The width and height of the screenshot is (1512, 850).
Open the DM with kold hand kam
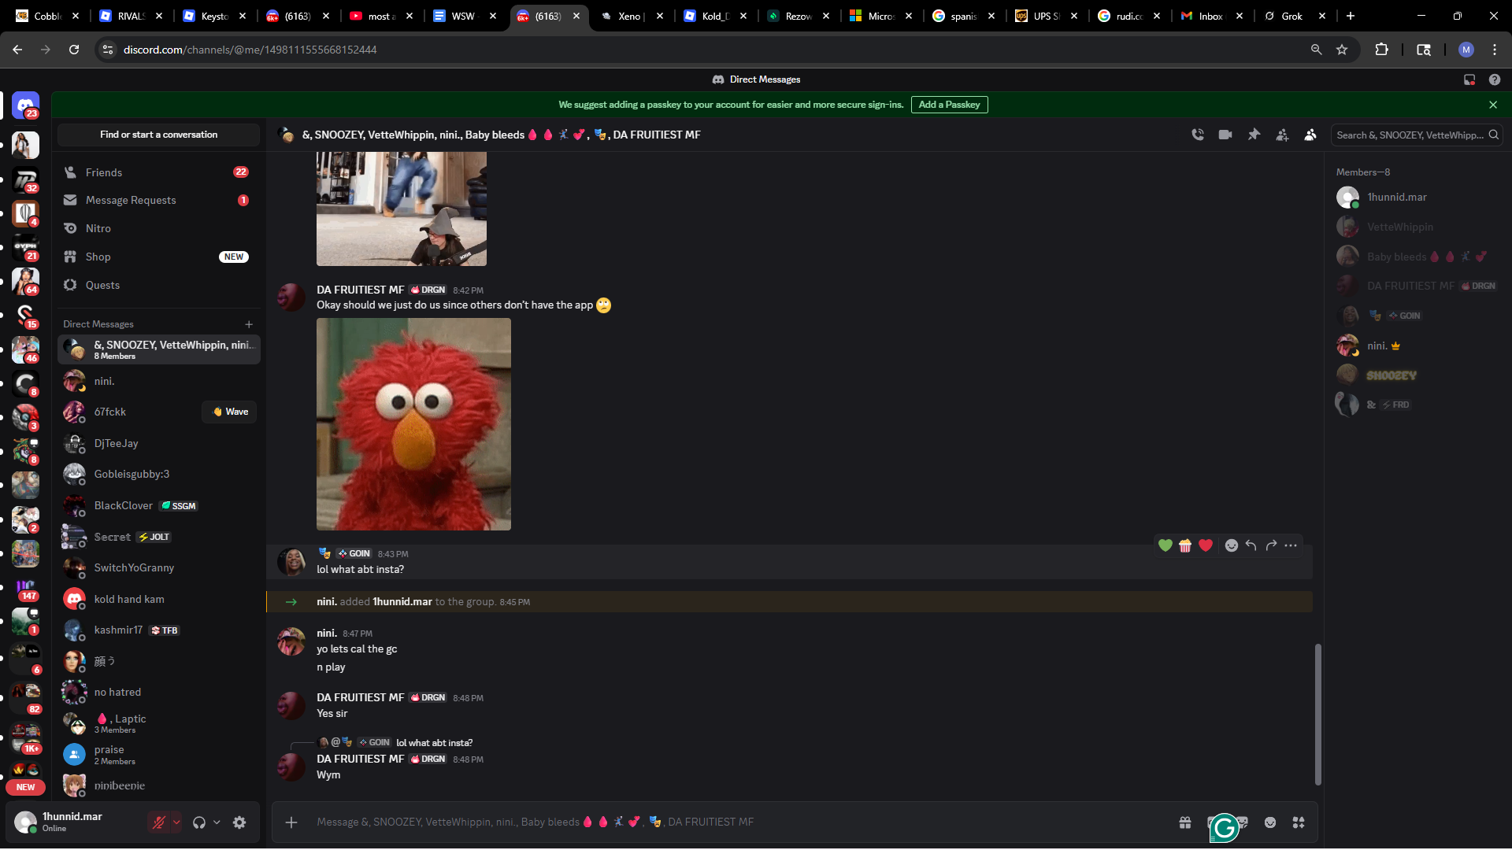coord(158,600)
